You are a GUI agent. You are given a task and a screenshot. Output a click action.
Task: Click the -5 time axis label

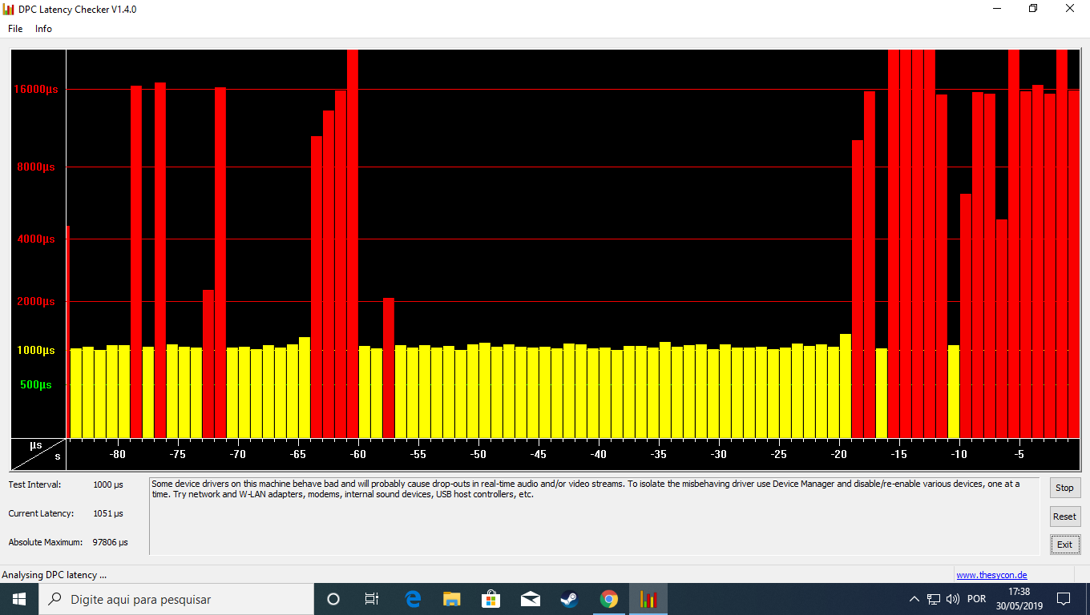pyautogui.click(x=1019, y=455)
